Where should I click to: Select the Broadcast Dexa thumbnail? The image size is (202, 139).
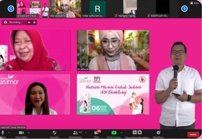point(33,9)
